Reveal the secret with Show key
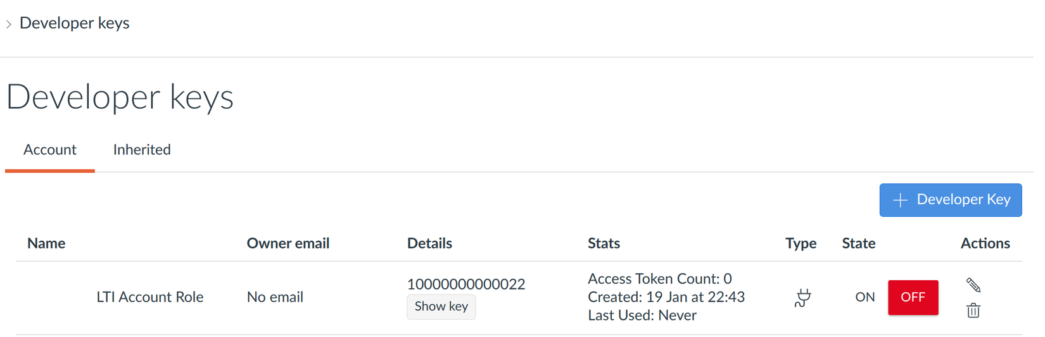 point(441,307)
